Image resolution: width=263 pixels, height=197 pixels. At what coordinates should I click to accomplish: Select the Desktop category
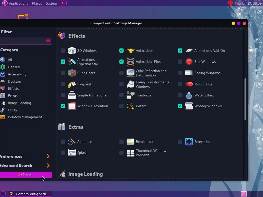(x=14, y=81)
